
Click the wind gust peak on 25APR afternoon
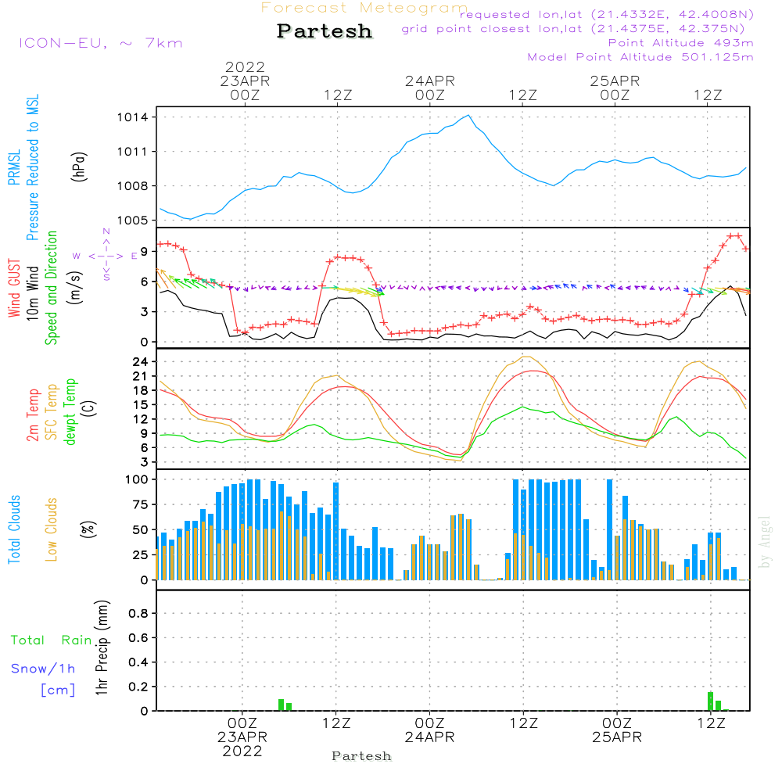point(734,236)
